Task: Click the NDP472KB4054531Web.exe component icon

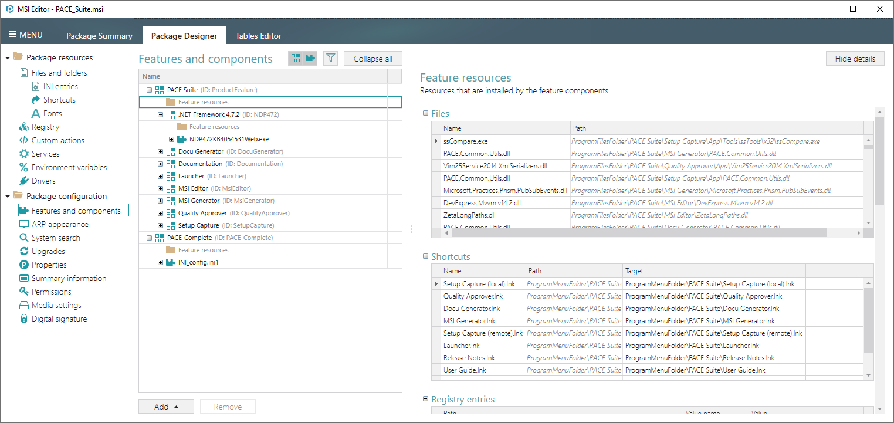Action: pos(182,139)
